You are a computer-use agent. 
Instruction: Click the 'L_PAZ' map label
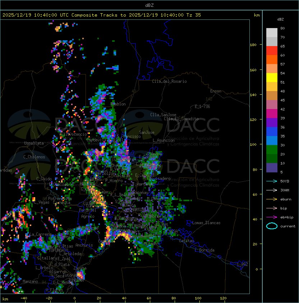pyautogui.click(x=243, y=264)
